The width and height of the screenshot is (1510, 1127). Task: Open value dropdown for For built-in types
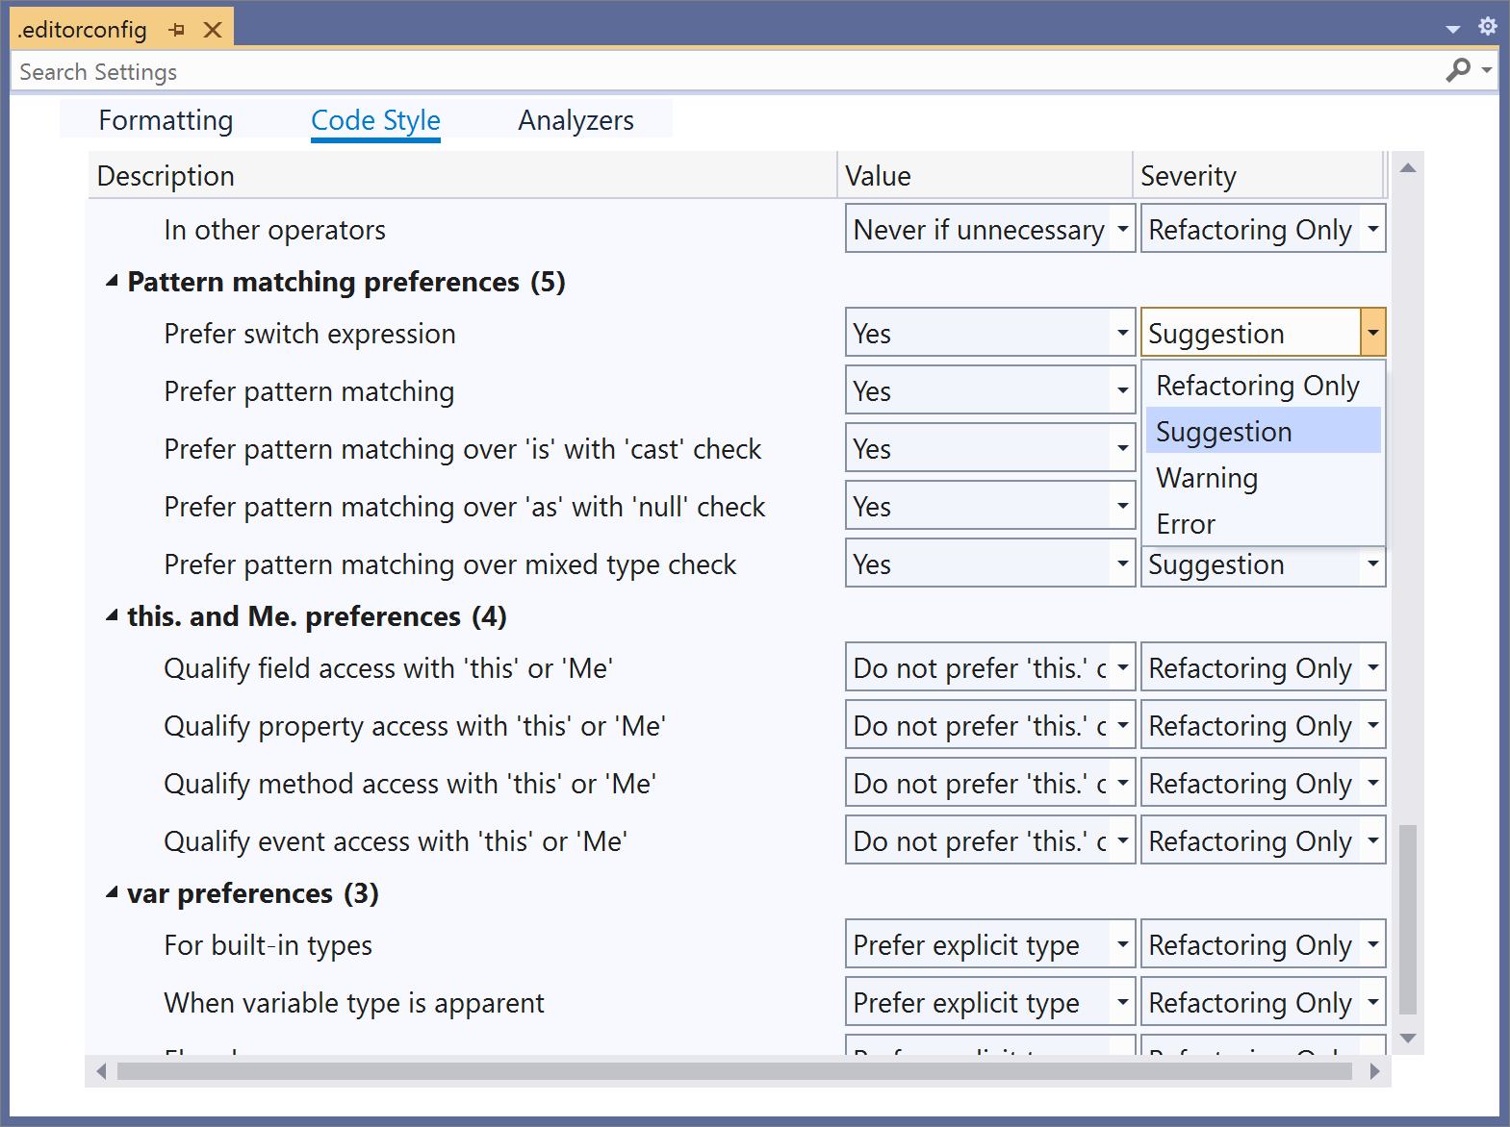tap(1122, 944)
